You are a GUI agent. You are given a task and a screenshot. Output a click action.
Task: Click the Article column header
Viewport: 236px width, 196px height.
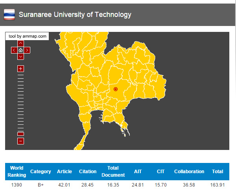pos(65,172)
